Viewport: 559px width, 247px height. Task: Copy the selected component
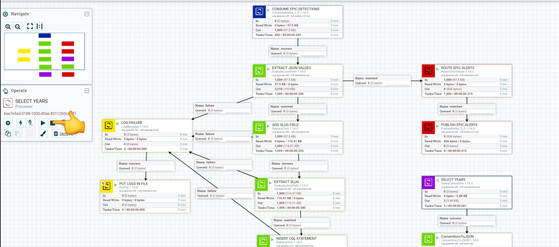[8, 133]
